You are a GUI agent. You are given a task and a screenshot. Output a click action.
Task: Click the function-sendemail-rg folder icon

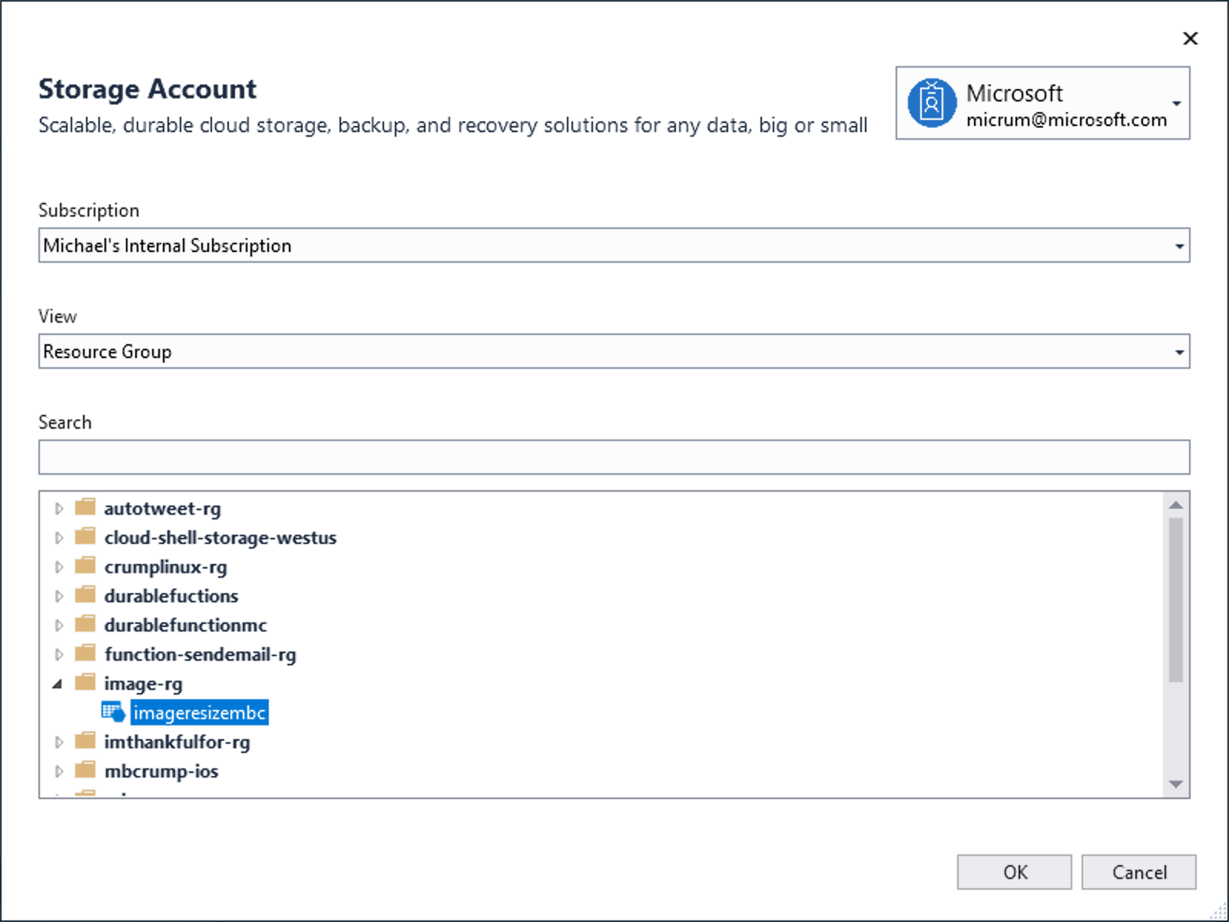[x=85, y=654]
